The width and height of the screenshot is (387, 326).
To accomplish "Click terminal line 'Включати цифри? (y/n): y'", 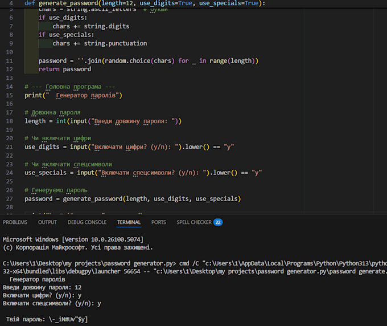I will coord(42,295).
